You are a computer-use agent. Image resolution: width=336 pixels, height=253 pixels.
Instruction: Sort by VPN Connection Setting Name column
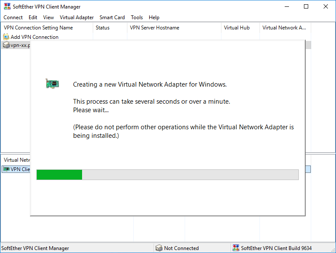47,28
